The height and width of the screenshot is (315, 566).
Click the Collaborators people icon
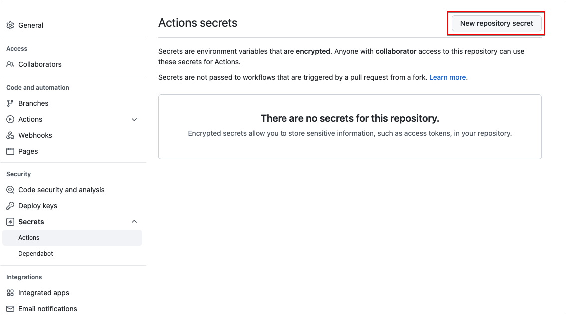coord(10,64)
